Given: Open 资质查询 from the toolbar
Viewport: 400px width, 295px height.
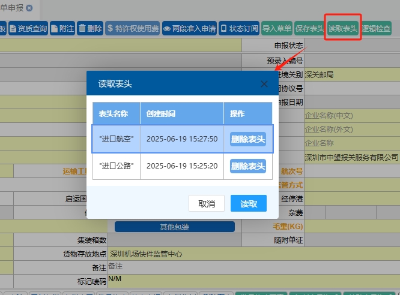Looking at the screenshot, I should coord(28,28).
